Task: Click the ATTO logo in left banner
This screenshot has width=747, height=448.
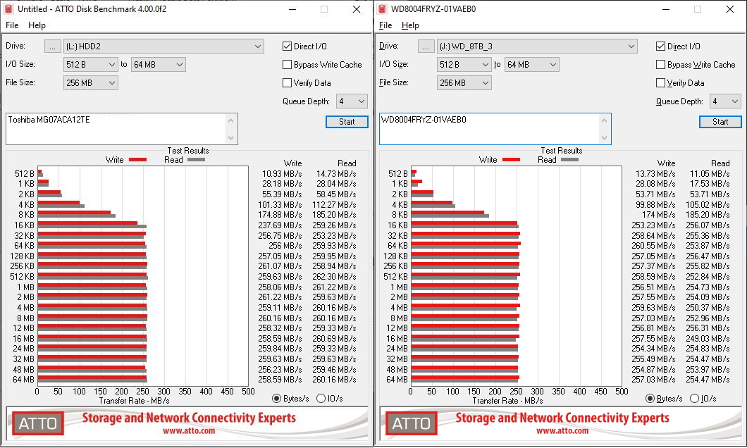Action: click(x=38, y=423)
